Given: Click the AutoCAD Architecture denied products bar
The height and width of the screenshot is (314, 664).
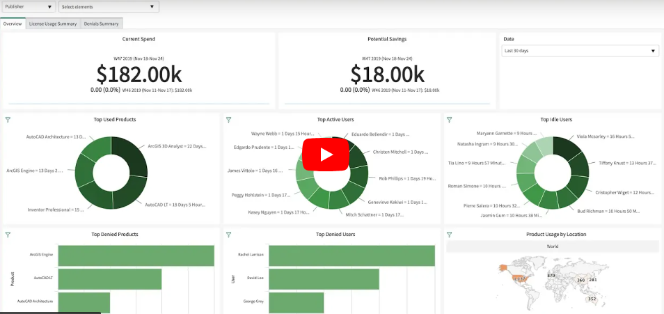Looking at the screenshot, I should [x=84, y=303].
